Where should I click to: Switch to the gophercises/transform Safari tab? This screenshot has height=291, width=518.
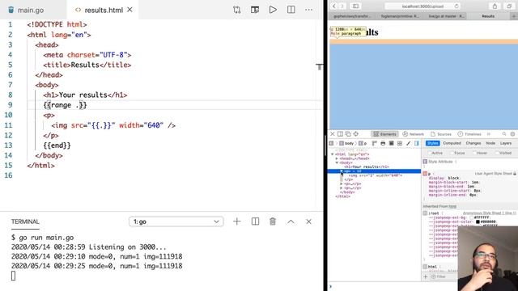352,16
